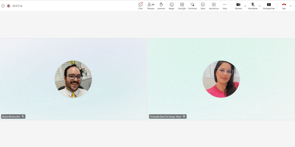Open the Reagir reactions menu

click(172, 6)
